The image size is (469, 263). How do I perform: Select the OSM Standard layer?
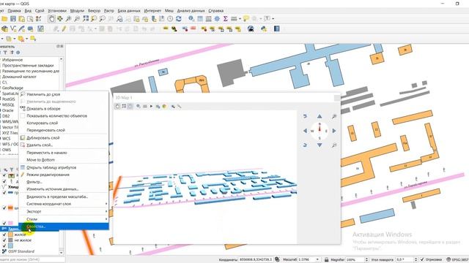point(21,251)
